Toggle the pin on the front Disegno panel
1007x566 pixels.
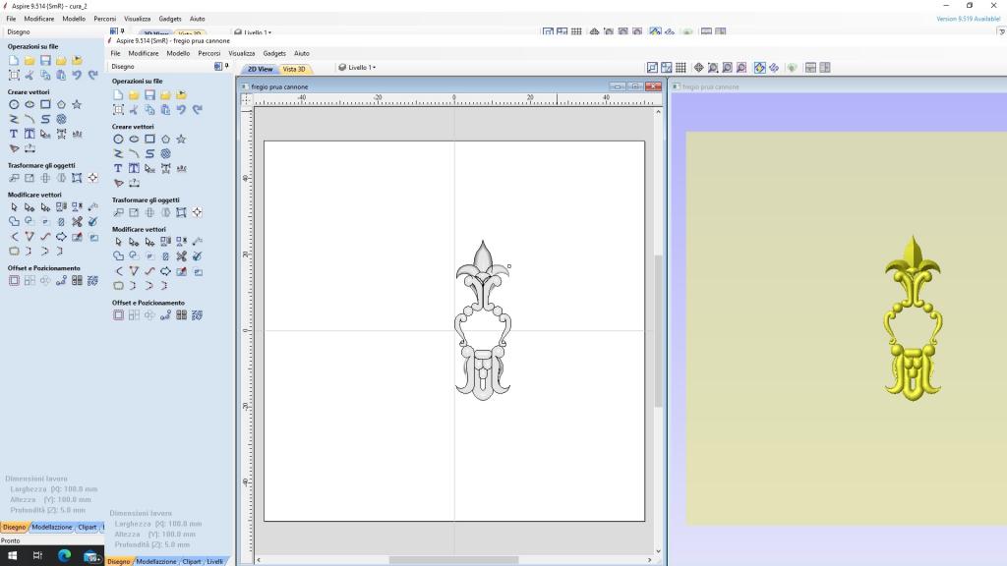coord(227,66)
